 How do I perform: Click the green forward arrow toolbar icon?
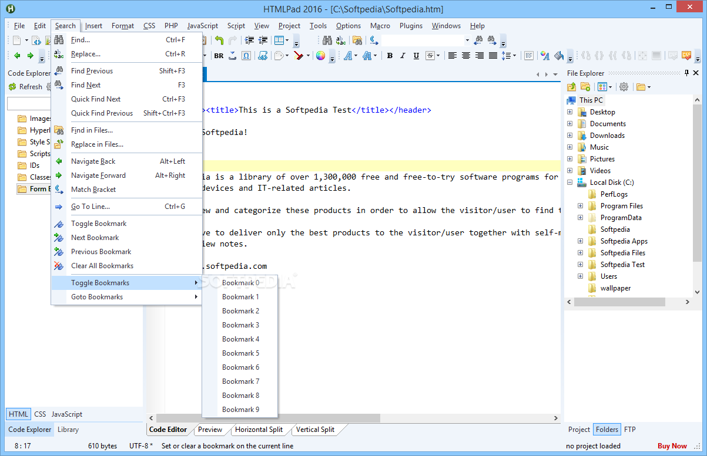(30, 56)
